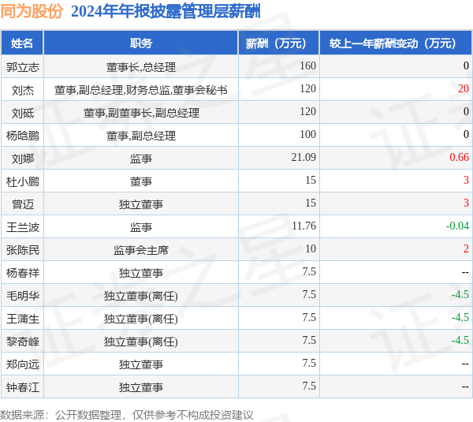Select the name cell 刘娜
The width and height of the screenshot is (473, 422).
23,159
